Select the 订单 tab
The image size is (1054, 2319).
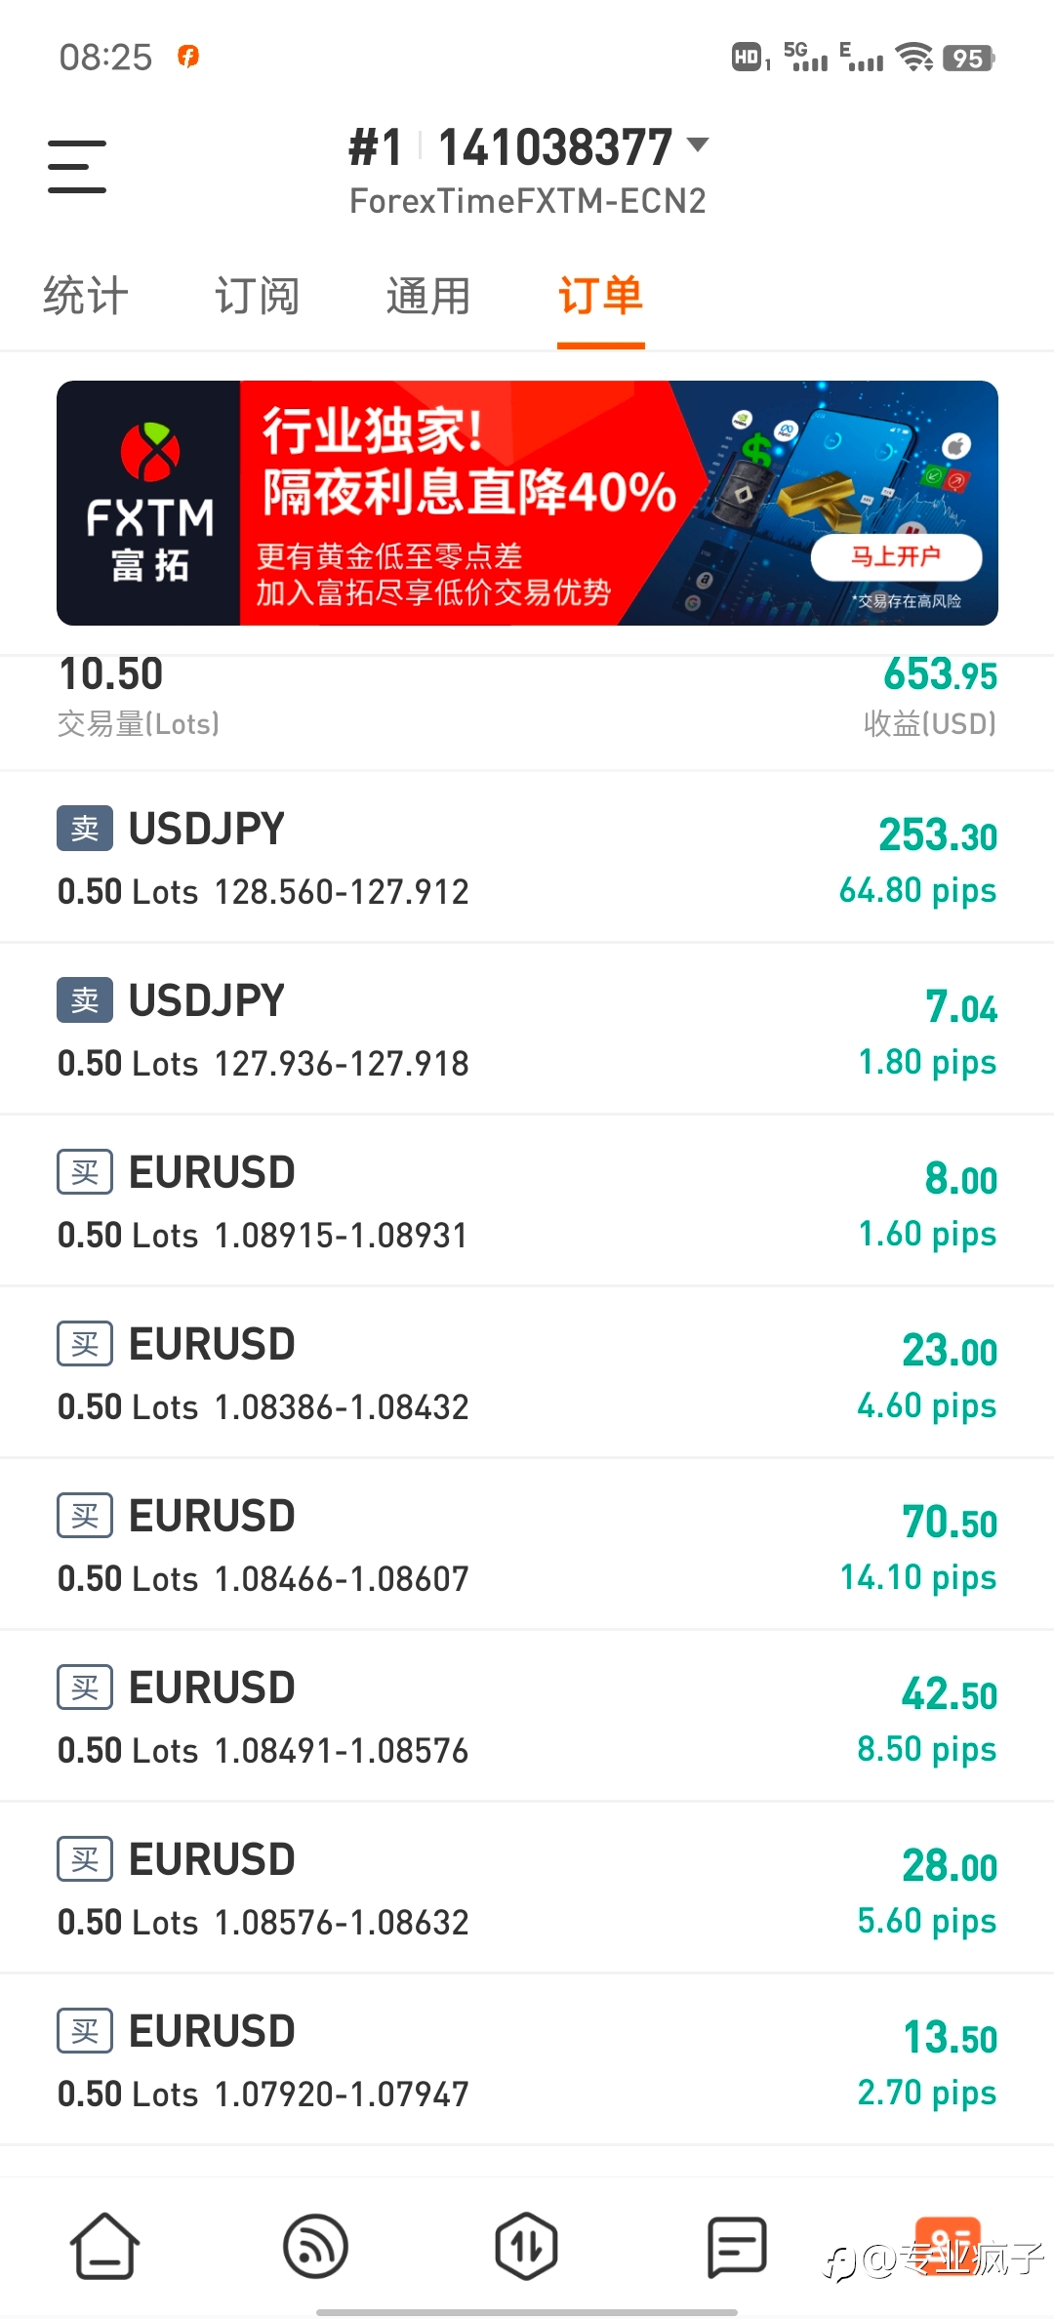click(x=600, y=296)
